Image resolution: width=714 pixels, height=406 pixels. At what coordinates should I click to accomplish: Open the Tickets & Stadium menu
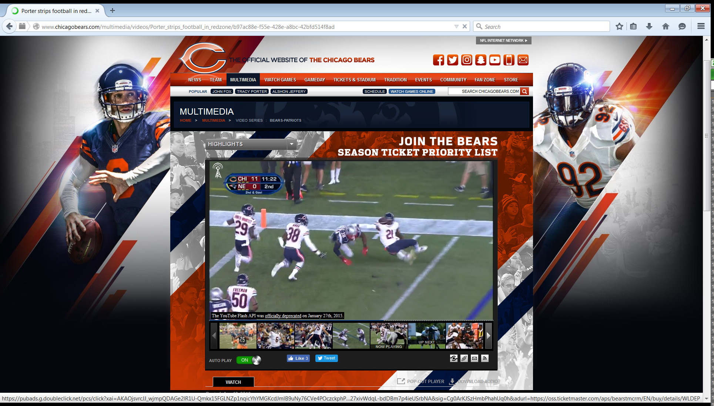coord(355,80)
